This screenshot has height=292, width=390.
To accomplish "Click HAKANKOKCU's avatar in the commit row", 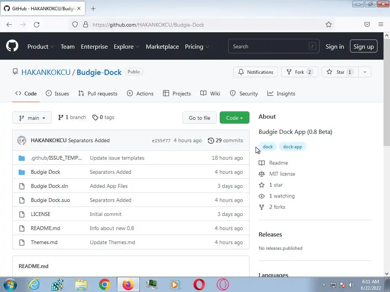I will (x=22, y=140).
